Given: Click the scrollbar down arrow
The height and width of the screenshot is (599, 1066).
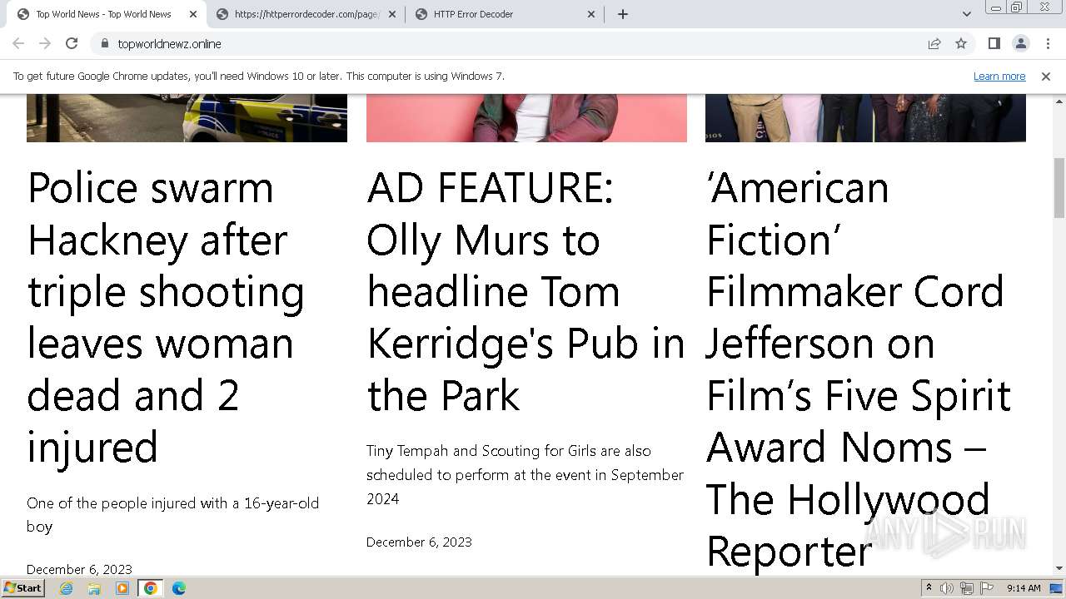Looking at the screenshot, I should coord(1059,569).
